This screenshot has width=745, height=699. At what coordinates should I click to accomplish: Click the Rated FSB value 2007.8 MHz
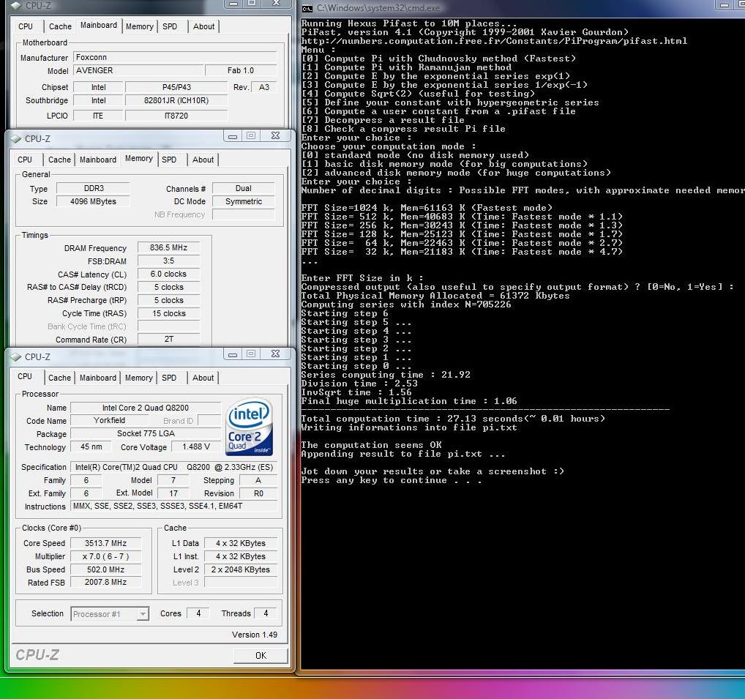[x=106, y=582]
